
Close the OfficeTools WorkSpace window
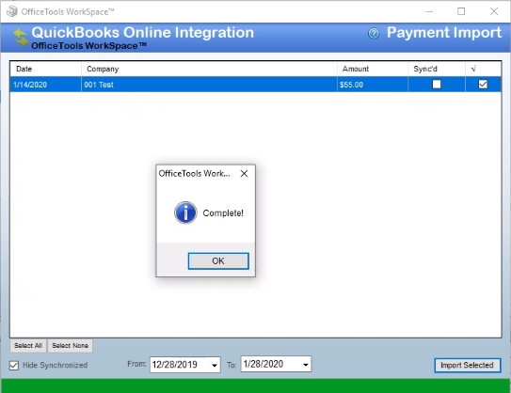[x=494, y=11]
